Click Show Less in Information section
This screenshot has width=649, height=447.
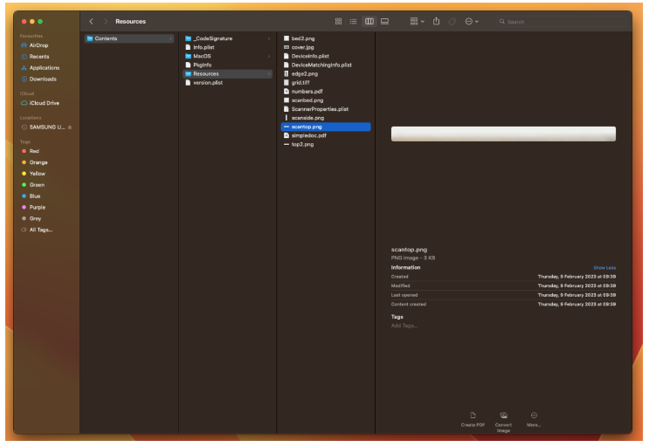click(604, 268)
